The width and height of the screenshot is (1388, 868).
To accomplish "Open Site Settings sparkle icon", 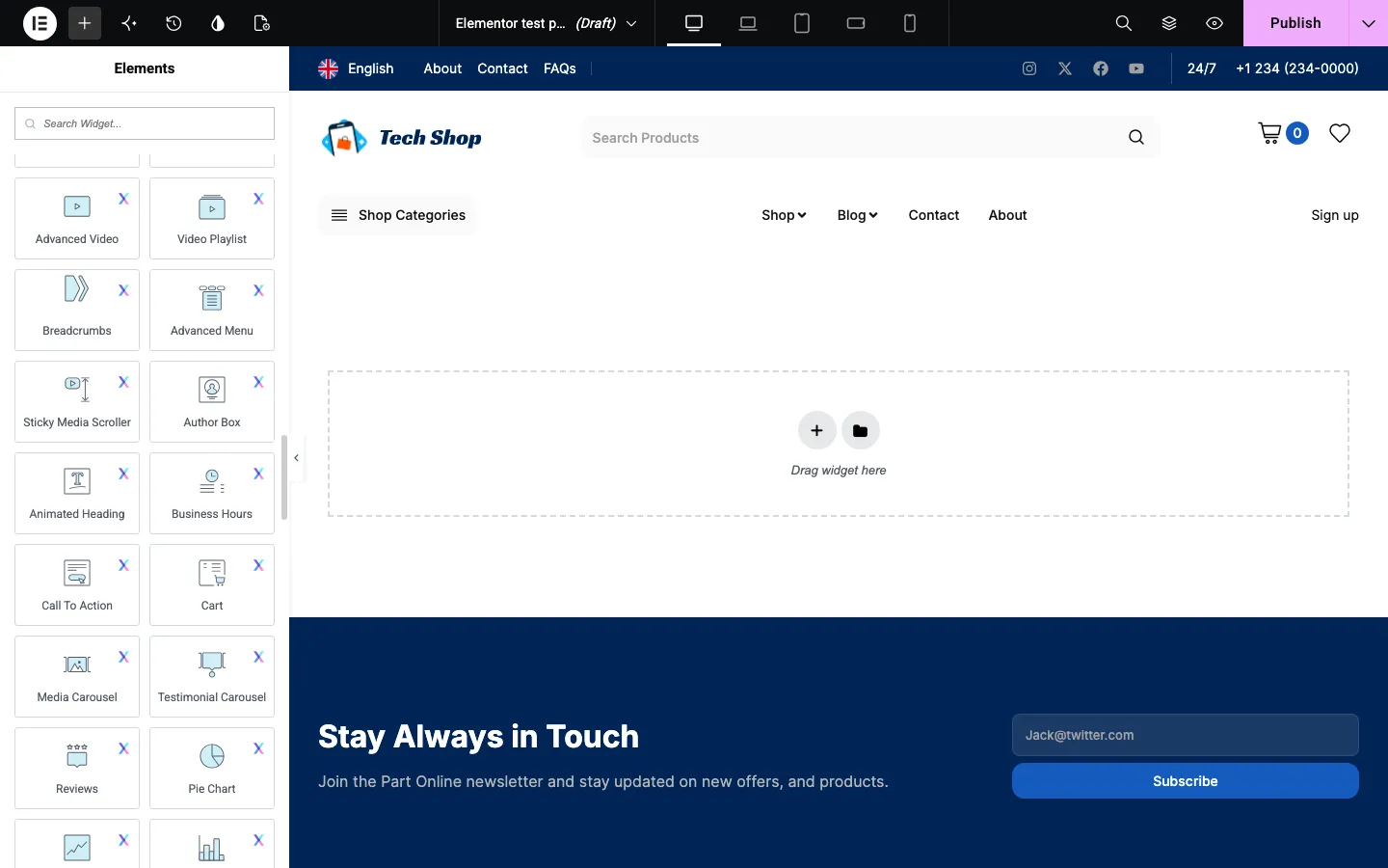I will click(129, 23).
